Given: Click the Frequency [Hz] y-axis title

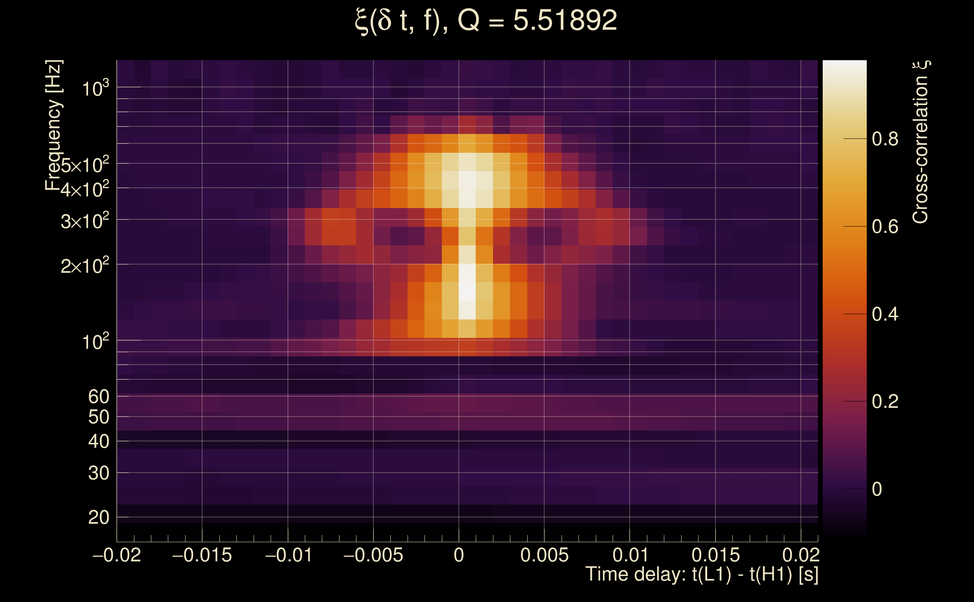Looking at the screenshot, I should pos(53,125).
